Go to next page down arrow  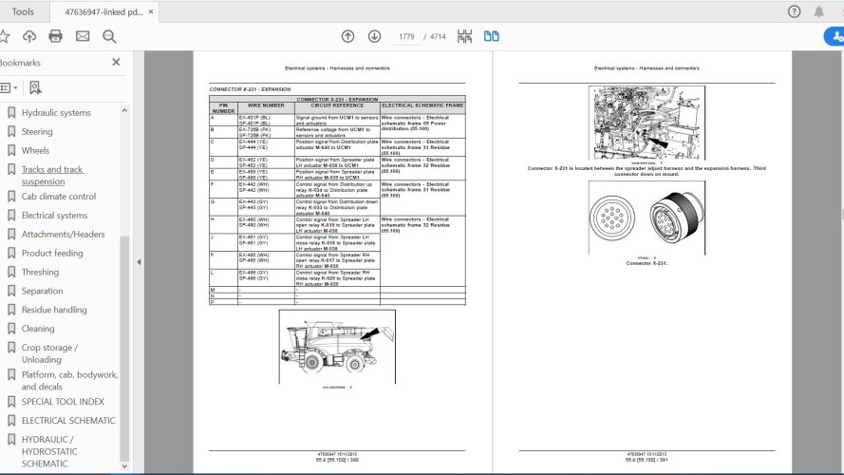pyautogui.click(x=374, y=36)
